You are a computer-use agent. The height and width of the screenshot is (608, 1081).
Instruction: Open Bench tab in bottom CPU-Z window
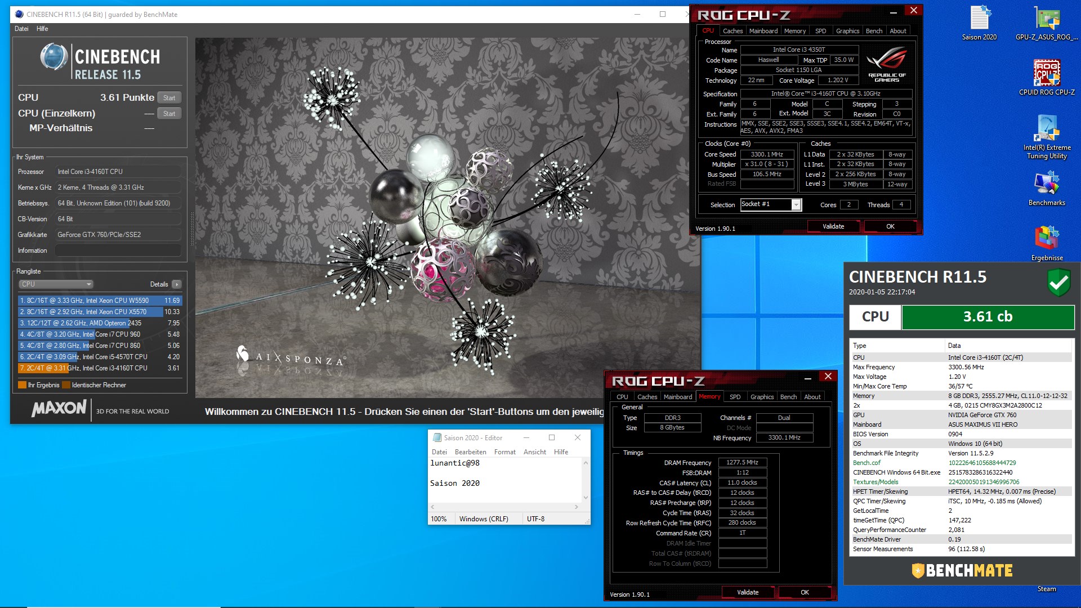point(788,397)
